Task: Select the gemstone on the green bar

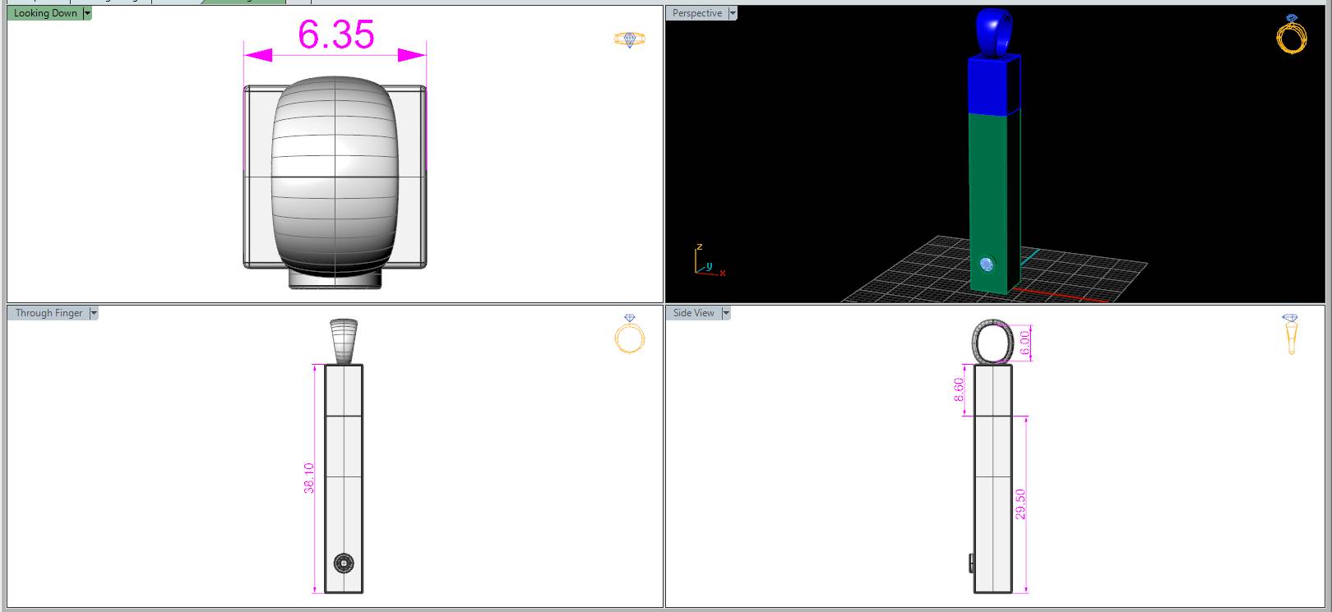Action: (987, 265)
